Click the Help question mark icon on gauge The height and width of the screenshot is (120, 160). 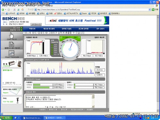tap(79, 37)
